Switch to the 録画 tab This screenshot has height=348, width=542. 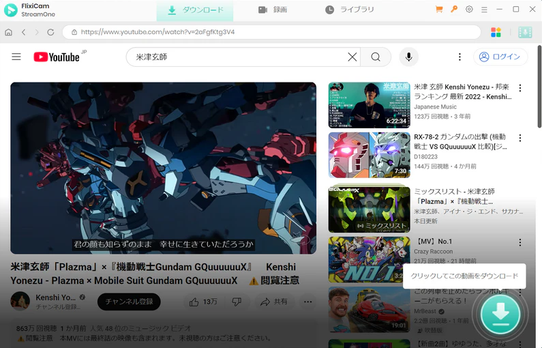click(273, 10)
